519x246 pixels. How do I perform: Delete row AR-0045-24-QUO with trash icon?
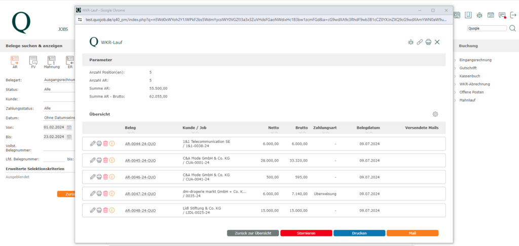[x=105, y=160]
